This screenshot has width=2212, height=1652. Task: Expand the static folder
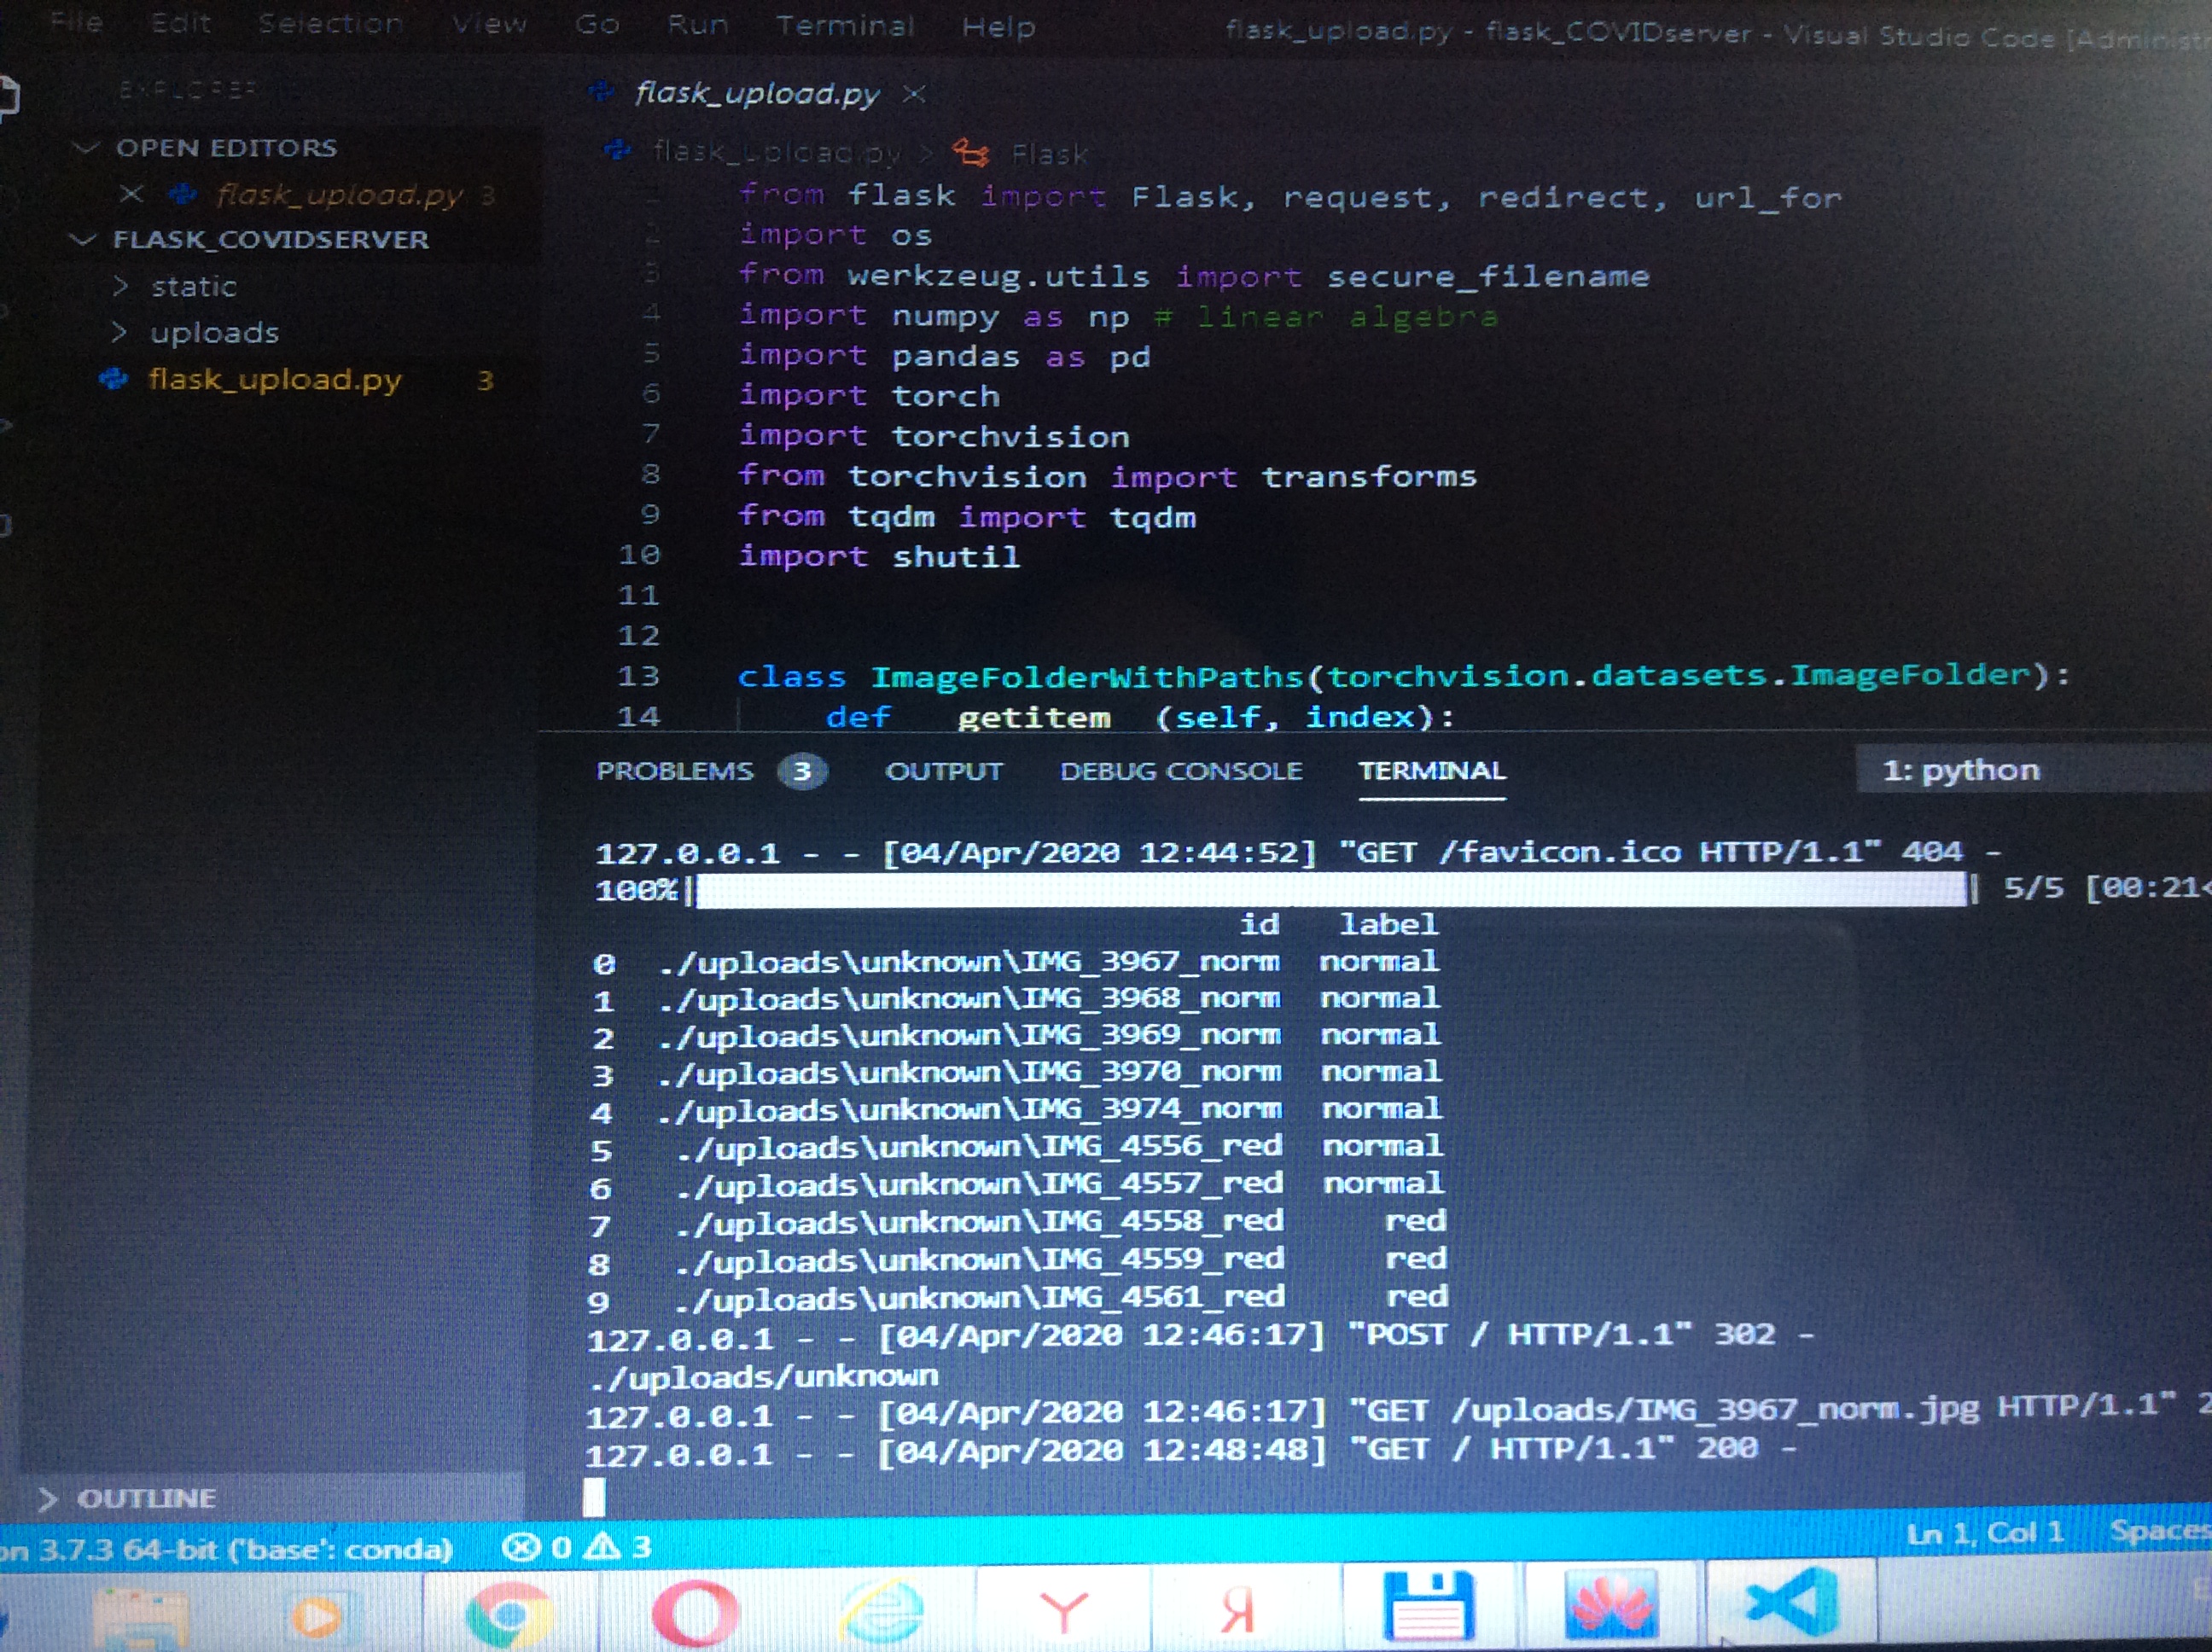click(193, 287)
